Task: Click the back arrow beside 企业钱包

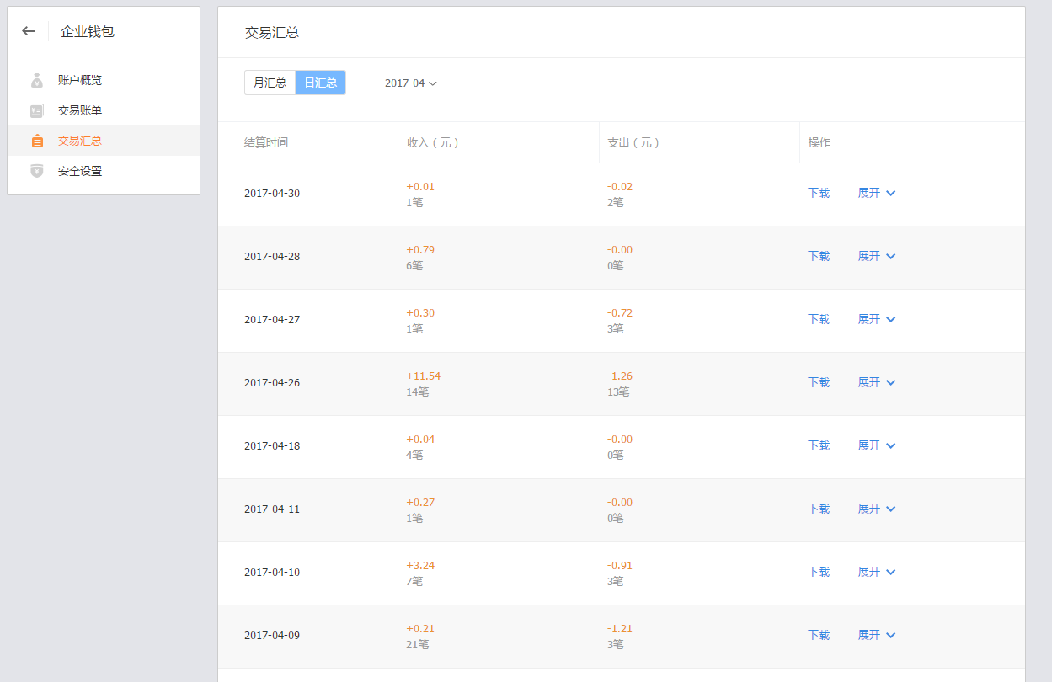Action: 29,31
